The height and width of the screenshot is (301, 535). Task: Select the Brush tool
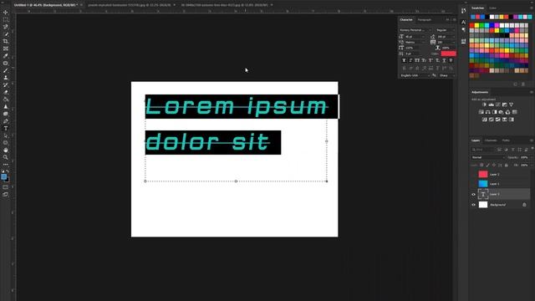tap(6, 70)
